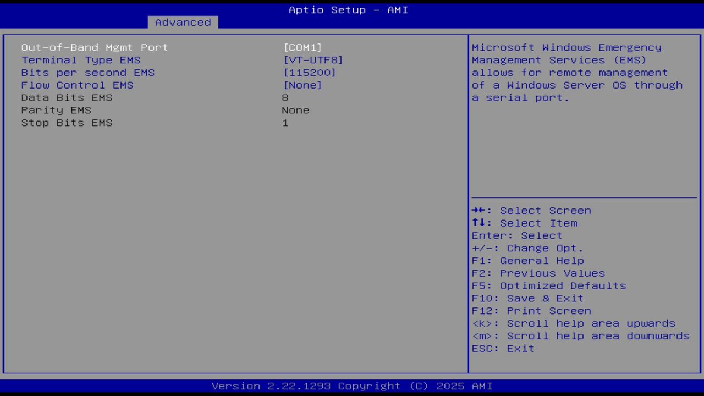The width and height of the screenshot is (704, 396).
Task: Click F12 Print Screen option
Action: (x=548, y=311)
